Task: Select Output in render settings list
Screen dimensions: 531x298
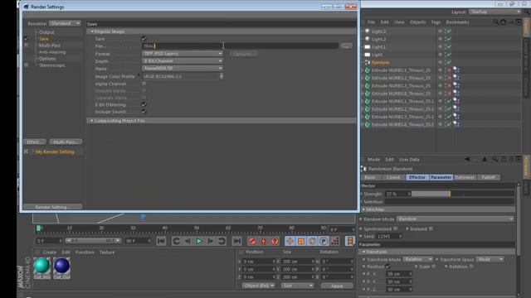Action: 46,32
